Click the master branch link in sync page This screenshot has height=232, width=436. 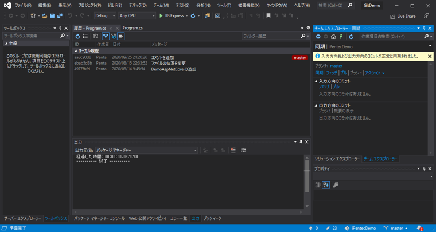click(x=336, y=66)
